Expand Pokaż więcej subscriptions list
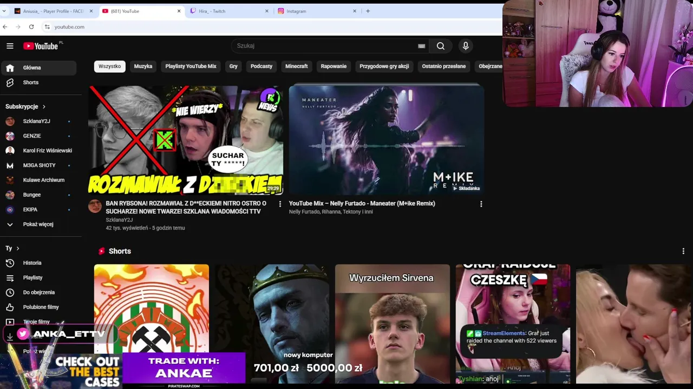This screenshot has height=389, width=693. pos(38,224)
